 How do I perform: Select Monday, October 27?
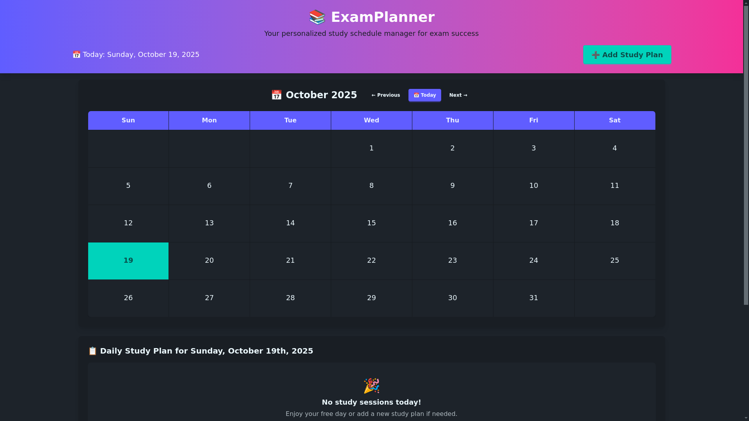point(209,298)
